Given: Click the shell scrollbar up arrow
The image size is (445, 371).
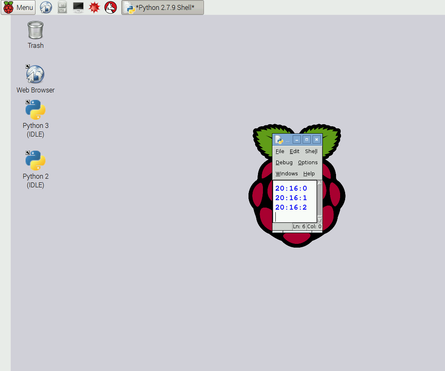Looking at the screenshot, I should tap(320, 183).
